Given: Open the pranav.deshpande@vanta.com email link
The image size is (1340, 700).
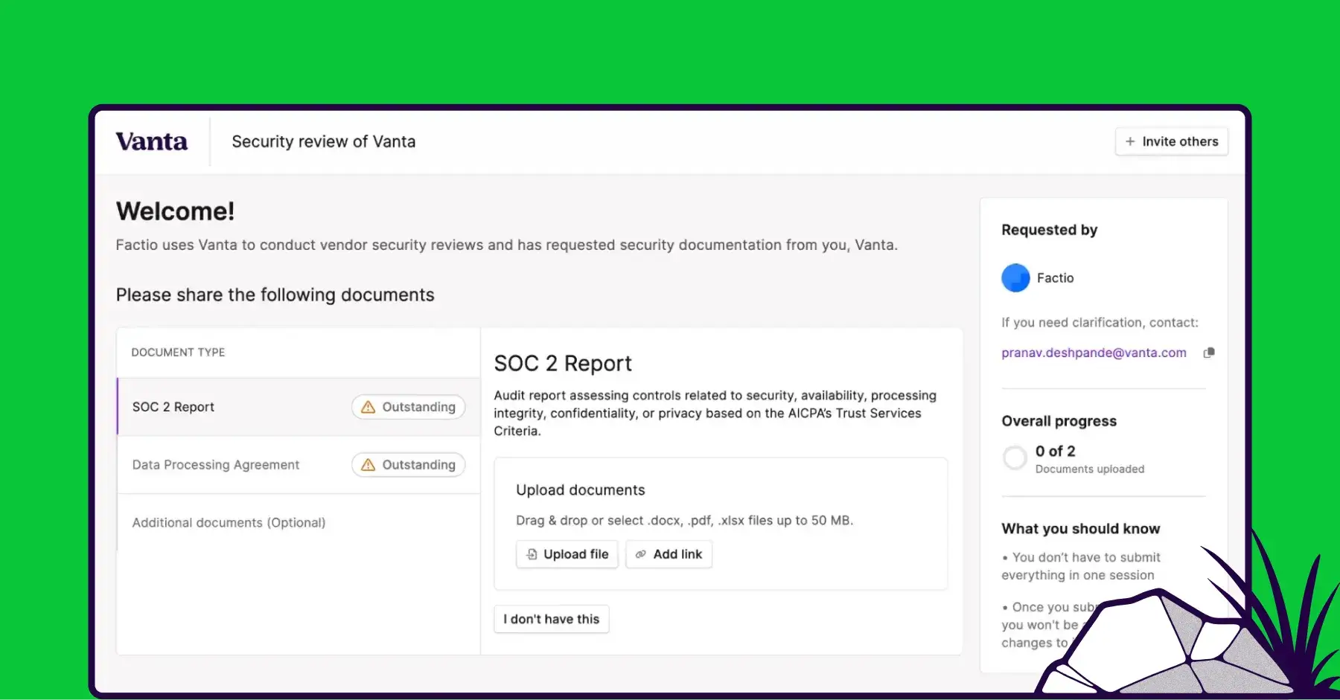Looking at the screenshot, I should pyautogui.click(x=1093, y=353).
